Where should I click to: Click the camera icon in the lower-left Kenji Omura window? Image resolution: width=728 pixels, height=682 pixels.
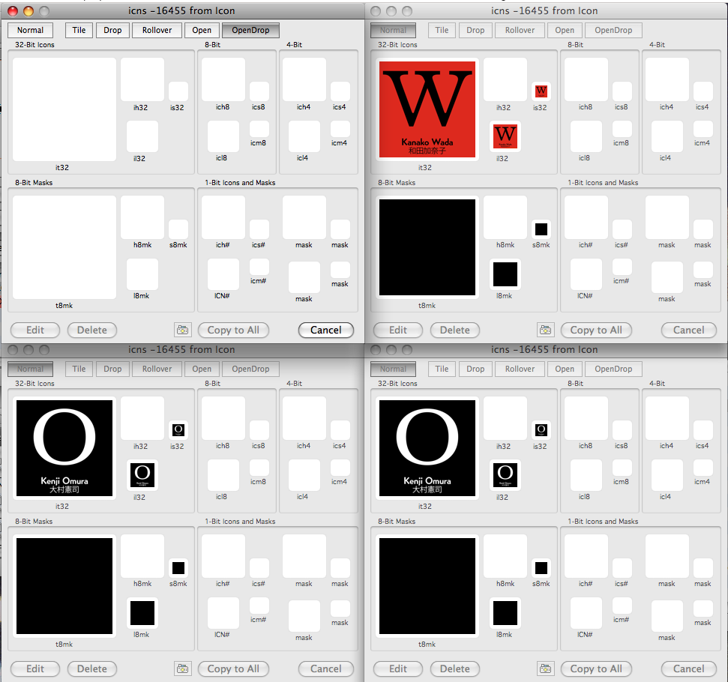(x=183, y=669)
